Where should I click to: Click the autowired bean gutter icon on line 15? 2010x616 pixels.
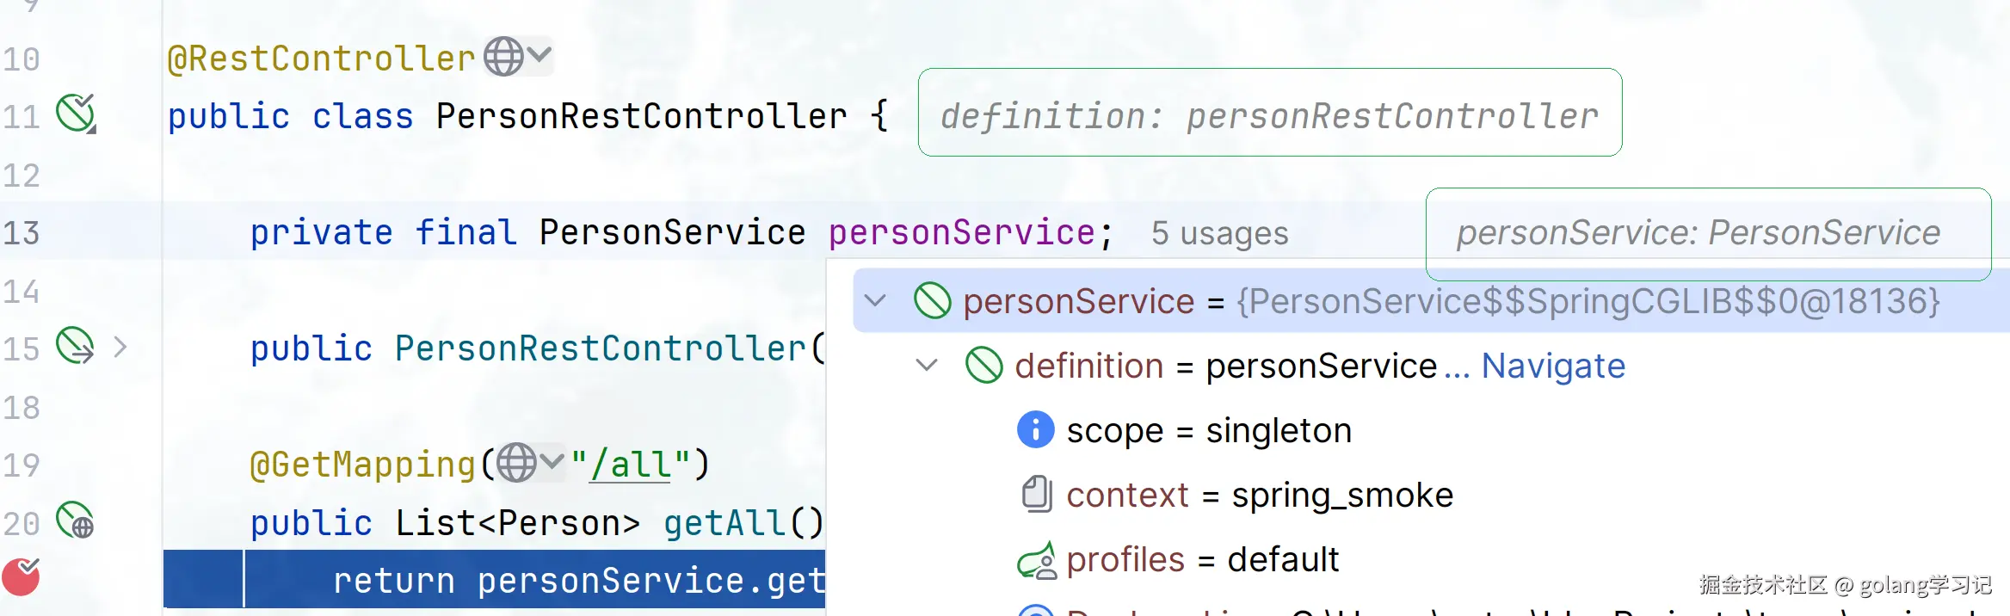pos(76,346)
